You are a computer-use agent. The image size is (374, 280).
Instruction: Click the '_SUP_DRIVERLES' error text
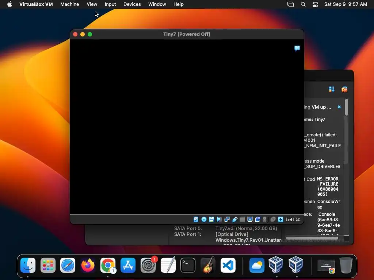coord(323,166)
